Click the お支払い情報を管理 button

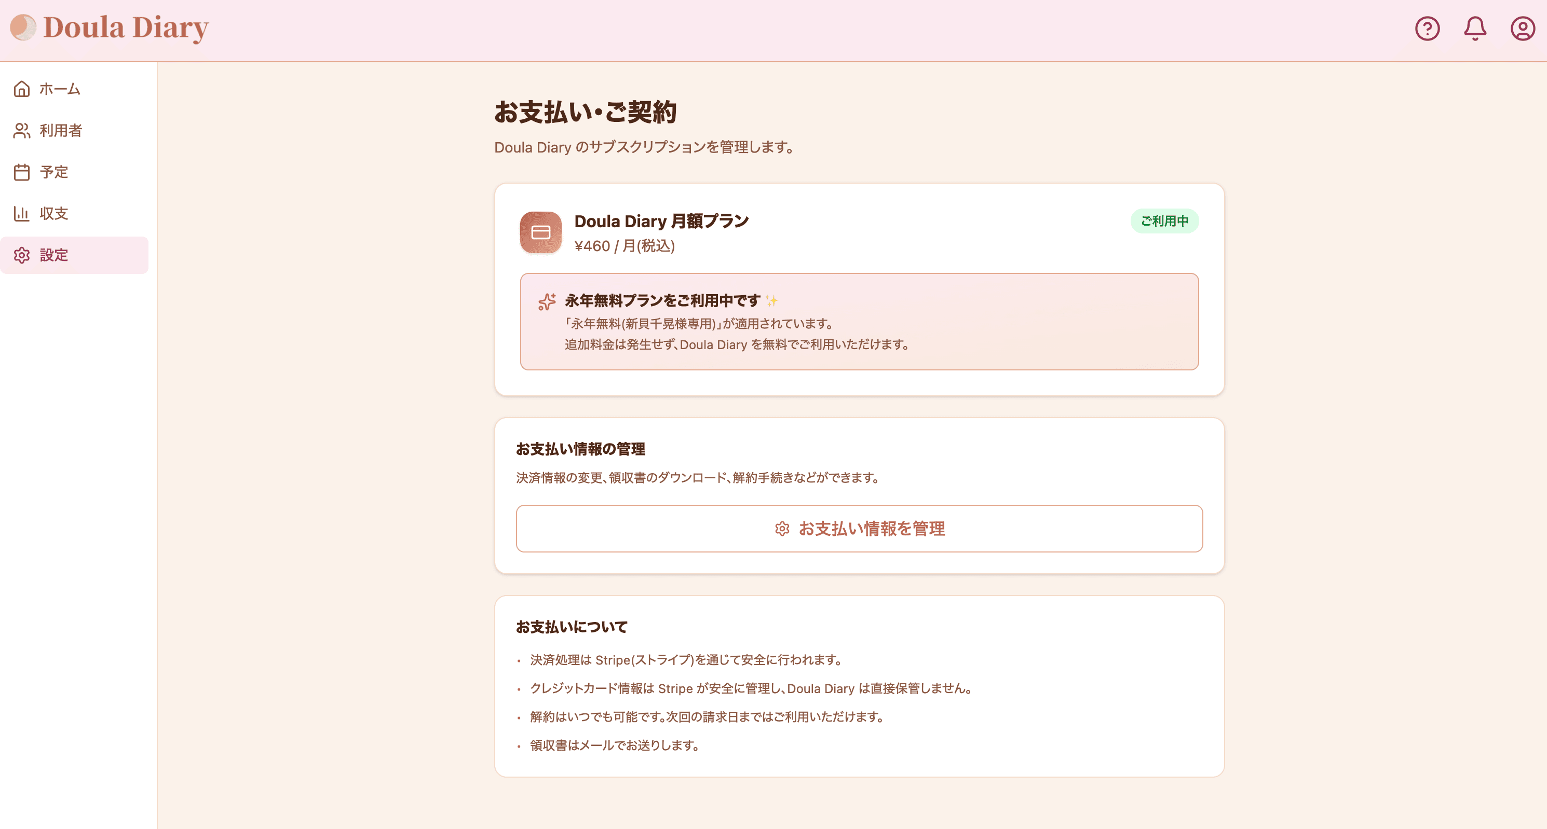pos(859,528)
